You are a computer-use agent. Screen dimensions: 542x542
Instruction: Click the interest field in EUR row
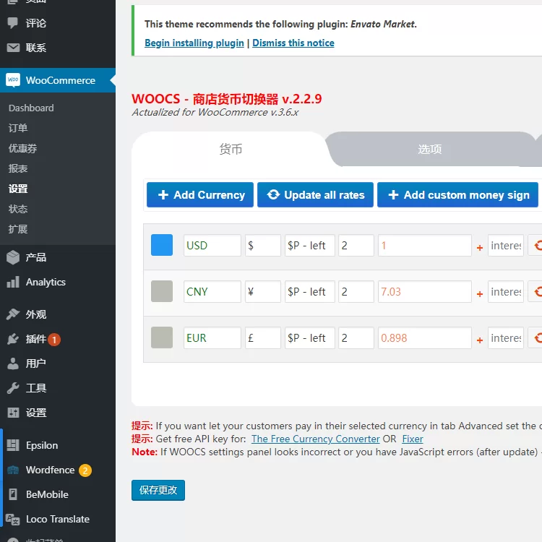[x=506, y=337]
